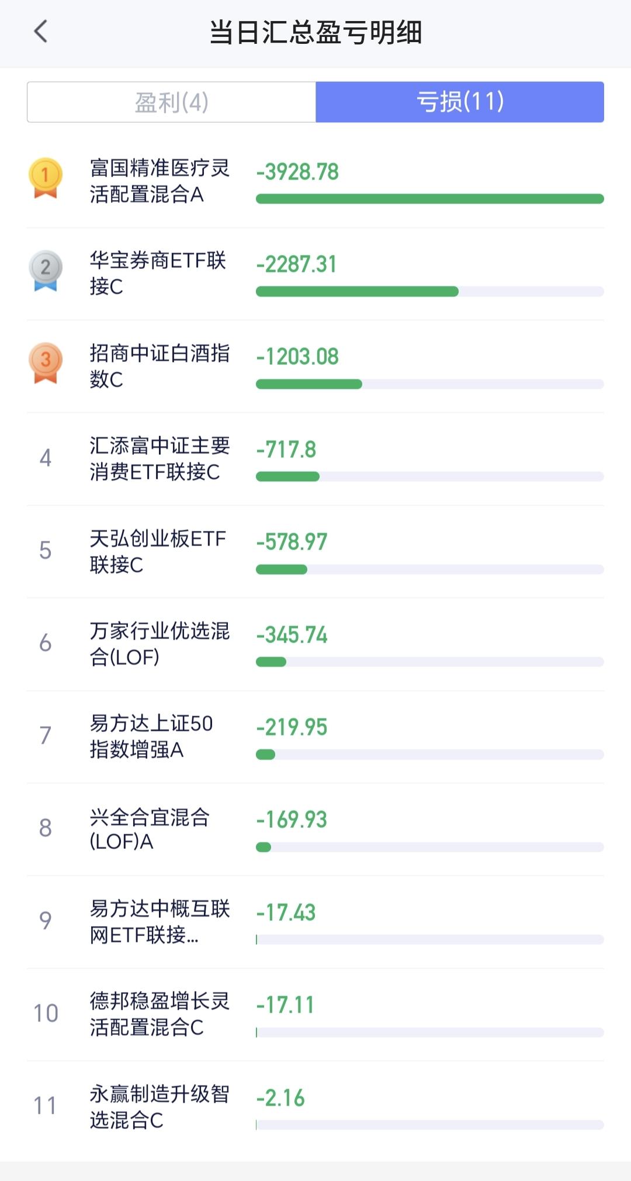Open 富国精准医疗灵活配置混合A fund
The image size is (631, 1181).
[x=159, y=181]
